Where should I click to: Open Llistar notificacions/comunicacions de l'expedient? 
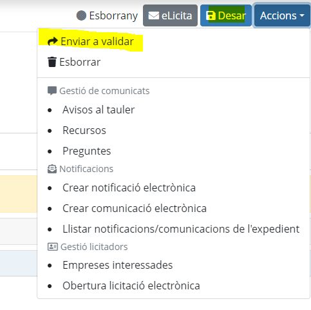(x=181, y=229)
